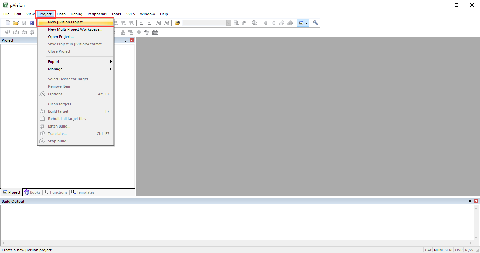This screenshot has width=480, height=253.
Task: Expand the Window layout dropdown arrow
Action: (307, 23)
